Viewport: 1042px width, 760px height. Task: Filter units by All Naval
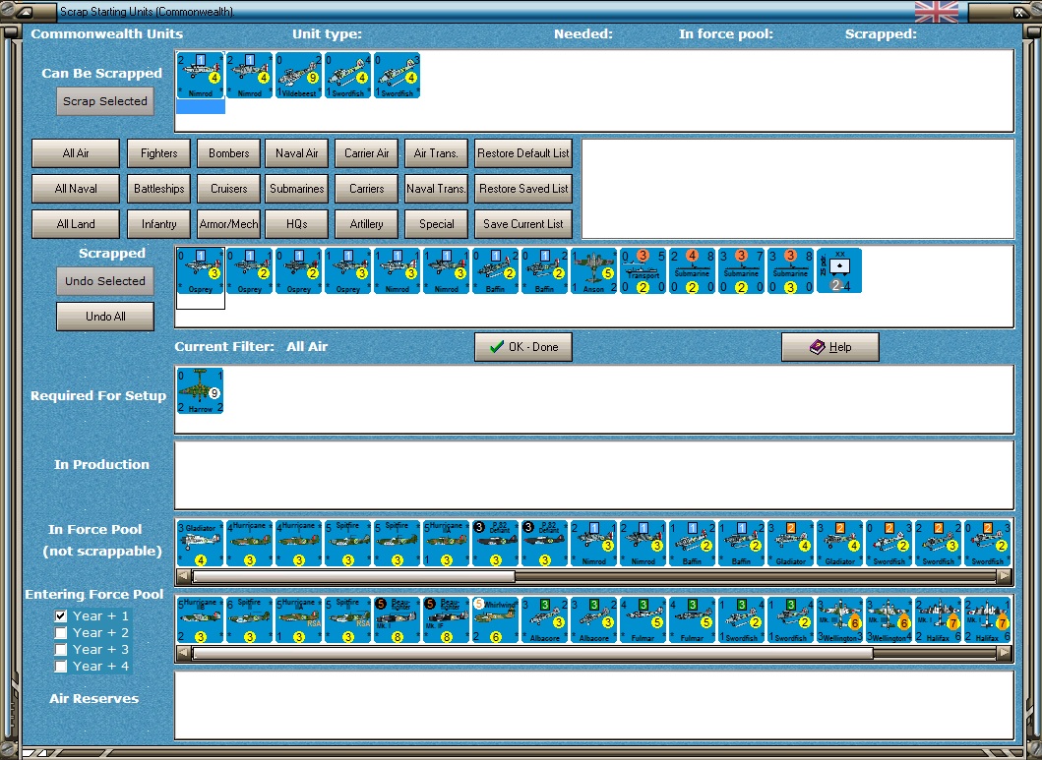tap(76, 189)
